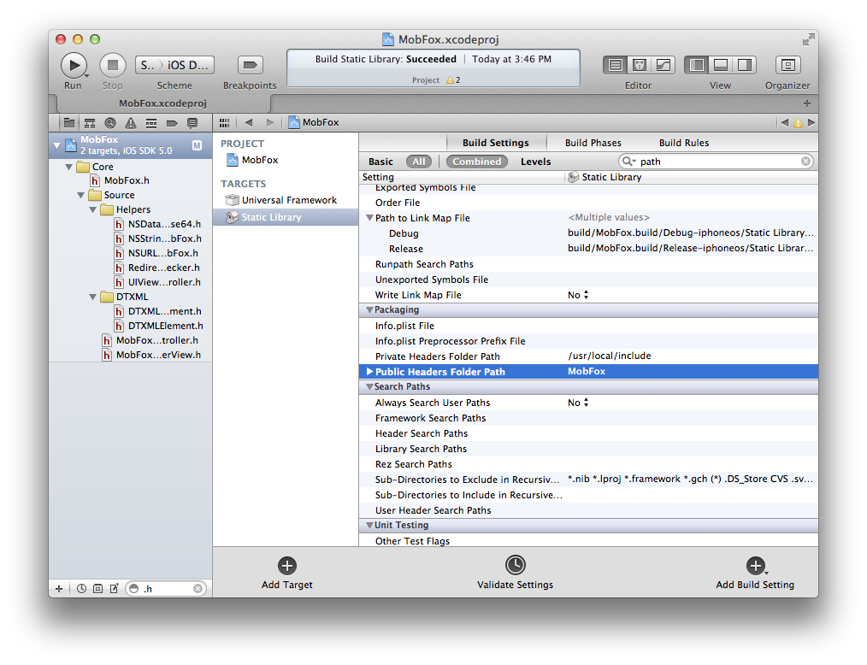Click the build settings search field
867x665 pixels.
(716, 162)
